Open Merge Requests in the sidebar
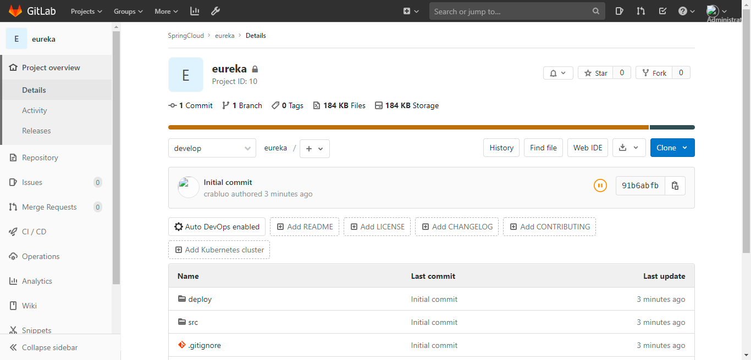751x360 pixels. coord(56,207)
